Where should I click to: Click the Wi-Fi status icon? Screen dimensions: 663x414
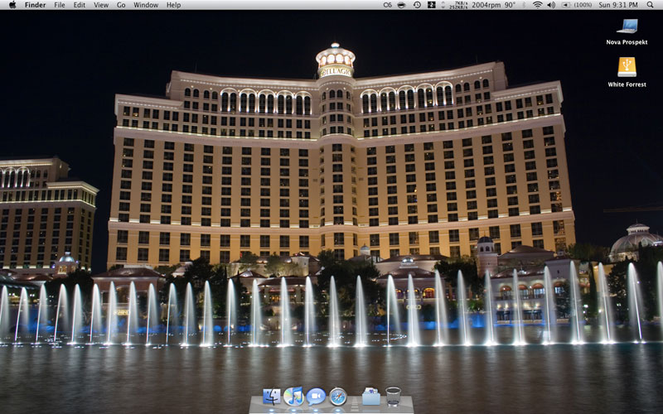pos(537,5)
